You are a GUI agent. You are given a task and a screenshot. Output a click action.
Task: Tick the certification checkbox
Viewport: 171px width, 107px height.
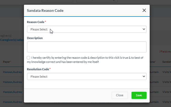point(28,58)
